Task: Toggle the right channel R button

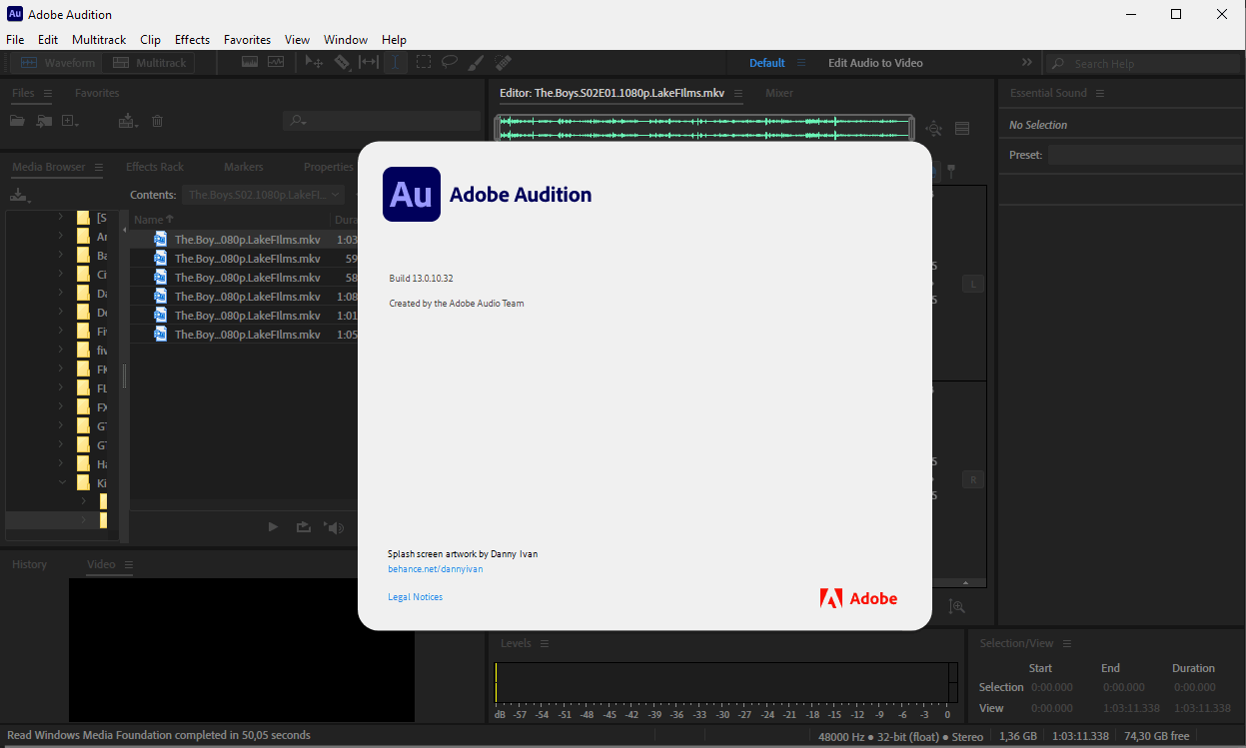Action: point(972,480)
